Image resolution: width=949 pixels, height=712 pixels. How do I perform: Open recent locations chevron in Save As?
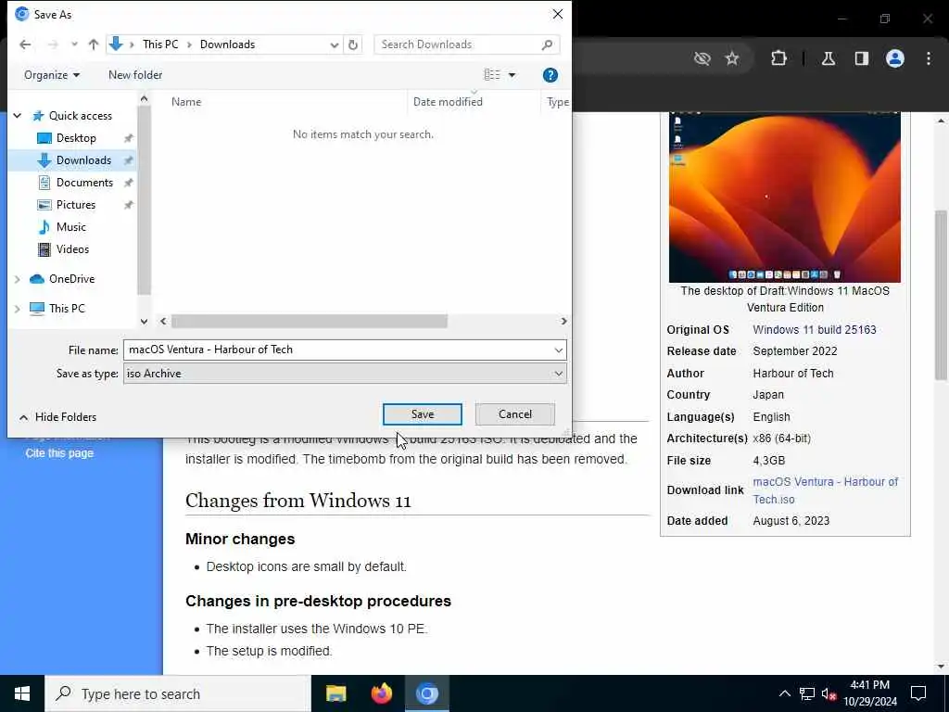coord(74,44)
